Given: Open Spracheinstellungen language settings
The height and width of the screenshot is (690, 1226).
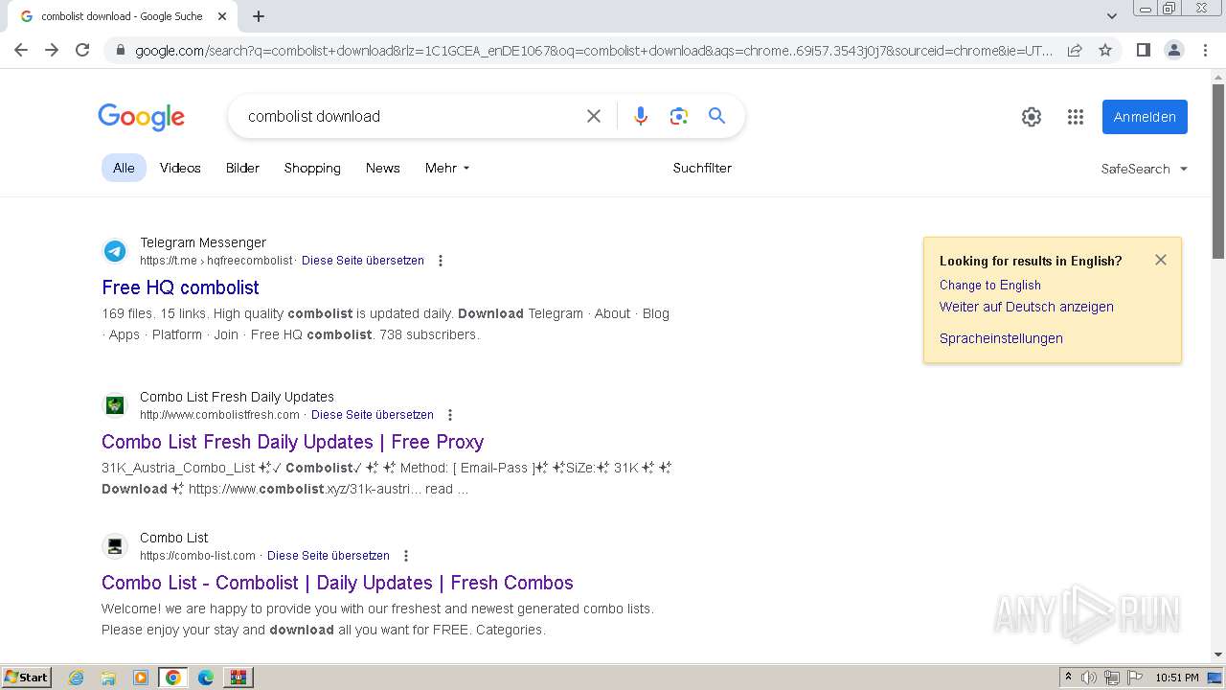Looking at the screenshot, I should [1001, 338].
